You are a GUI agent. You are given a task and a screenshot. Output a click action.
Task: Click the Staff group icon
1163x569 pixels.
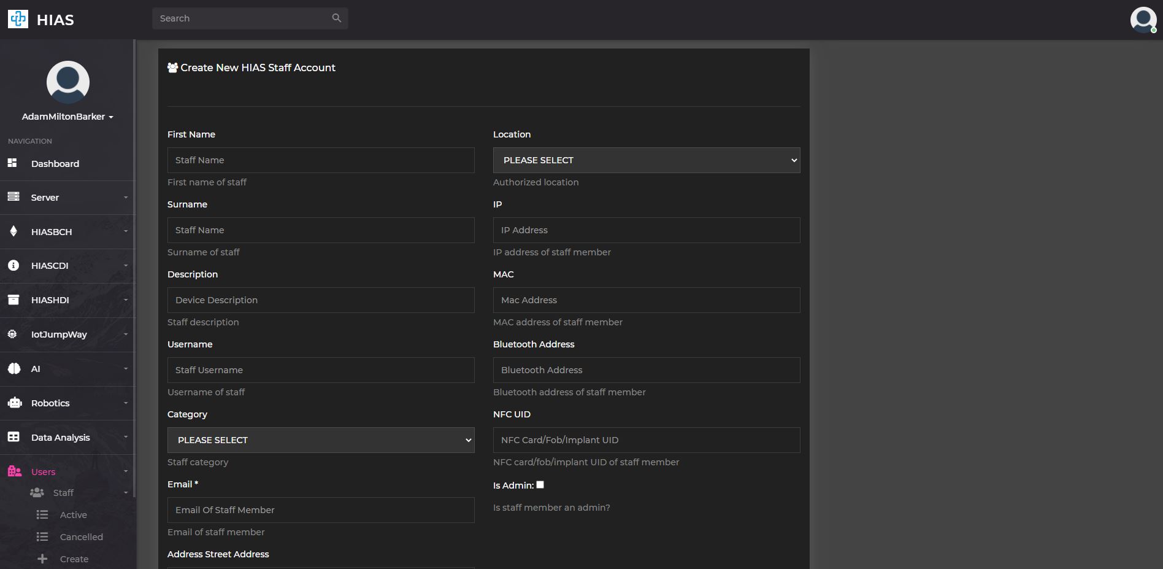[x=37, y=492]
